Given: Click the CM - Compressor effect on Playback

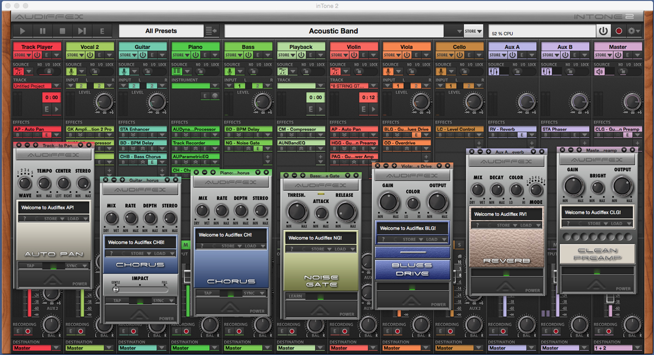Looking at the screenshot, I should pos(301,129).
